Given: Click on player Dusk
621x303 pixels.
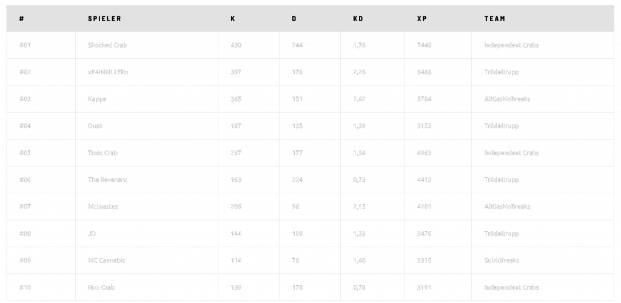Looking at the screenshot, I should (x=95, y=126).
